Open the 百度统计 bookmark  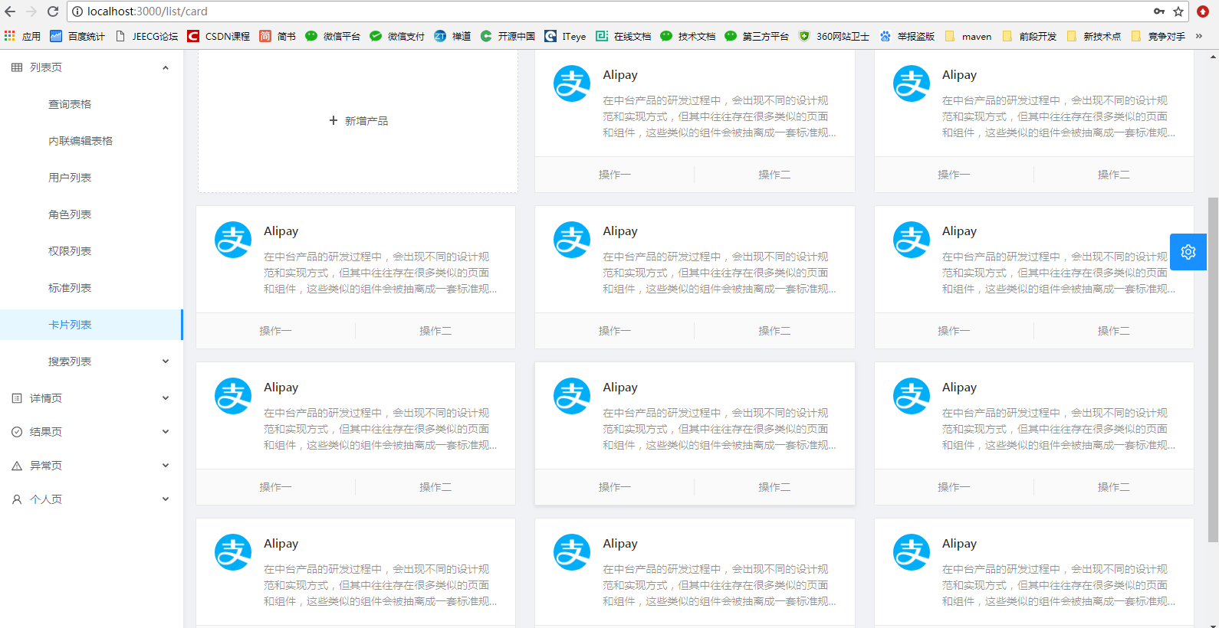pyautogui.click(x=77, y=36)
